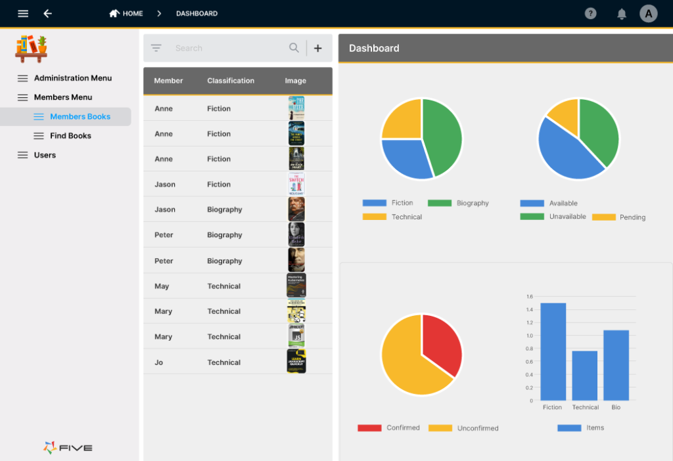673x461 pixels.
Task: Open notifications bell icon
Action: 622,14
